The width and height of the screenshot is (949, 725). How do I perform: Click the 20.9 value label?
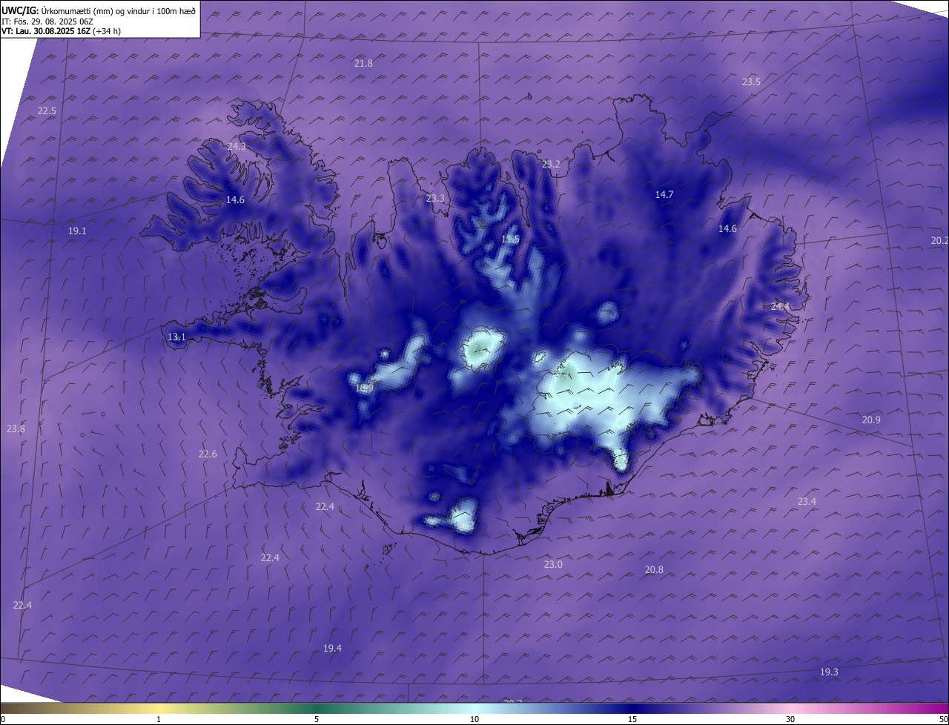coord(871,420)
